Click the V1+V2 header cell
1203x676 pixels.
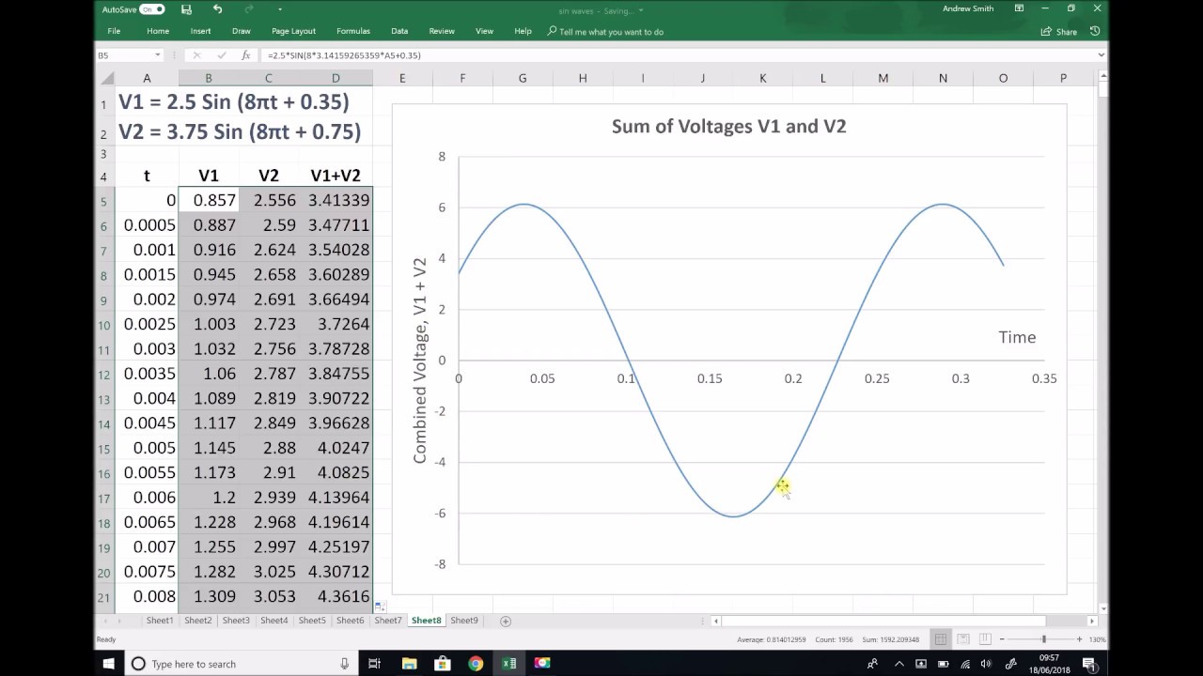336,176
